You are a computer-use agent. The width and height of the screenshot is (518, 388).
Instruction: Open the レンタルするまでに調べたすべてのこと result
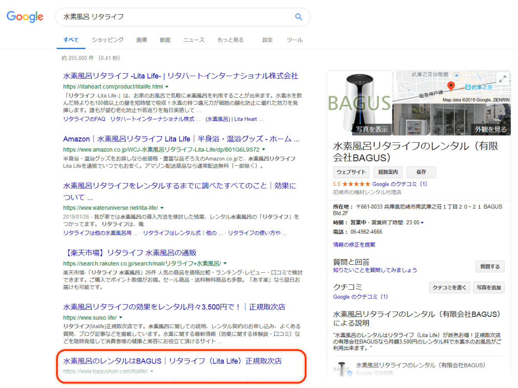point(180,191)
